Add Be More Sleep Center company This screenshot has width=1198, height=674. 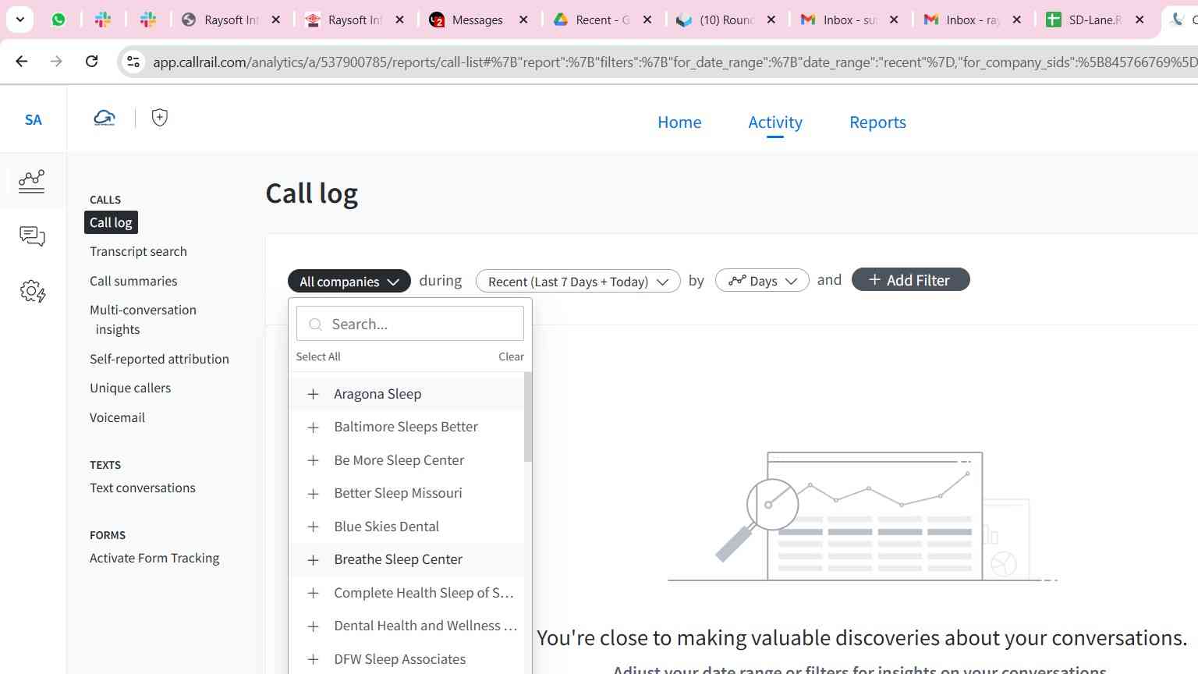click(406, 460)
